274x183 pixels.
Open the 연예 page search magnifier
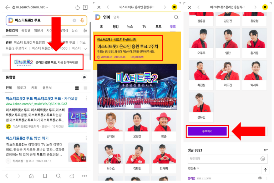(176, 17)
